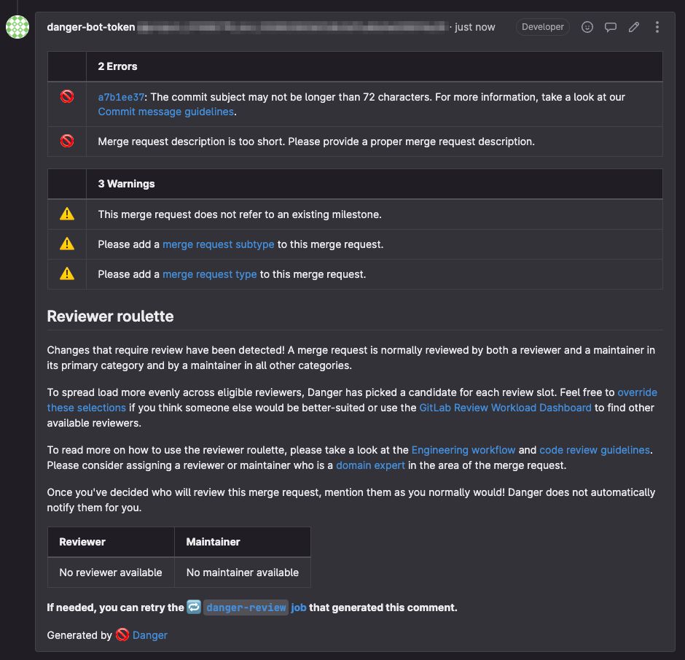Click the warning icon beside milestone warning

67,214
